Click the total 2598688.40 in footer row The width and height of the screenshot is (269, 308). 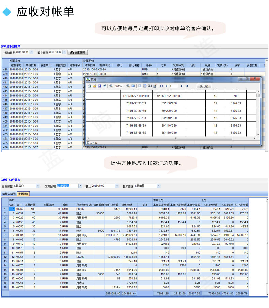113,293
